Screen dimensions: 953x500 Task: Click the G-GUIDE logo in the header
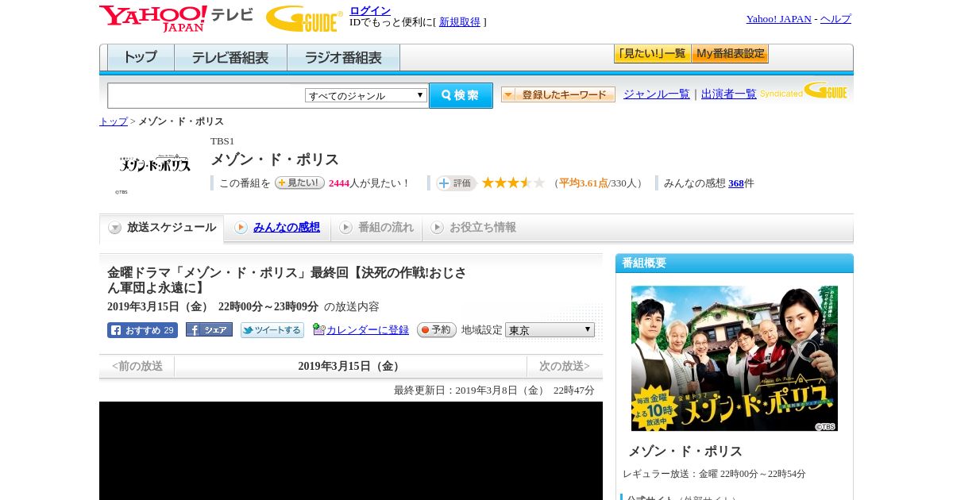click(304, 18)
